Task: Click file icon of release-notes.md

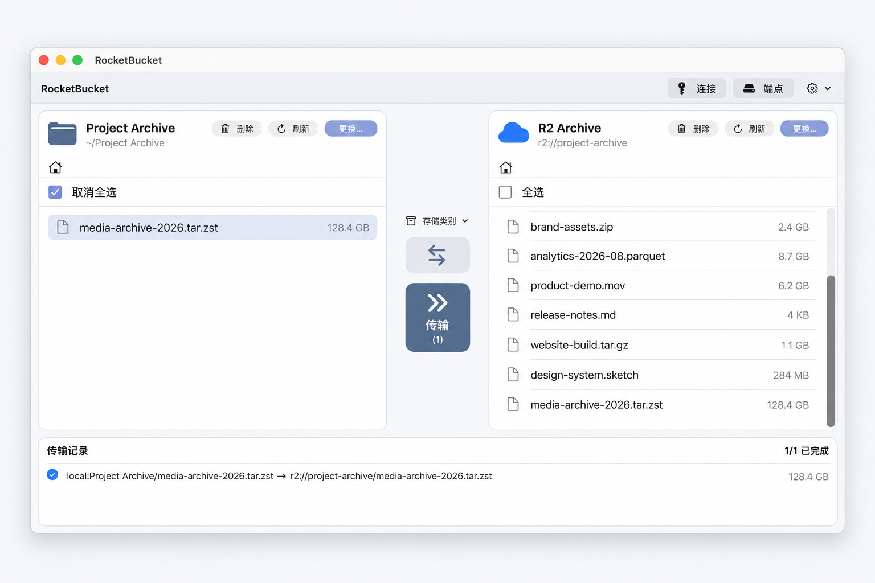Action: coord(513,315)
